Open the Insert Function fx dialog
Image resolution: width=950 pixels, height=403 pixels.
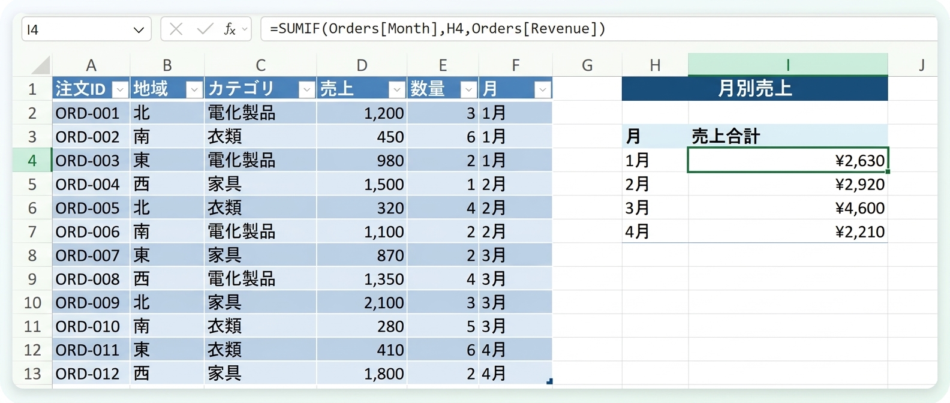tap(230, 29)
